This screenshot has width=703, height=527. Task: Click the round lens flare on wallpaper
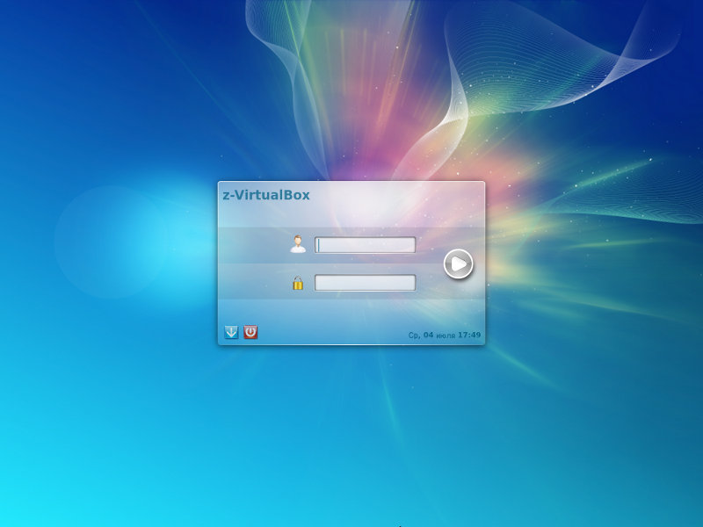coord(110,242)
